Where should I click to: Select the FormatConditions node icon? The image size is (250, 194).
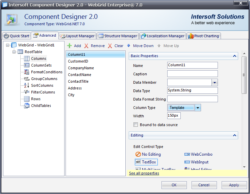pos(27,72)
